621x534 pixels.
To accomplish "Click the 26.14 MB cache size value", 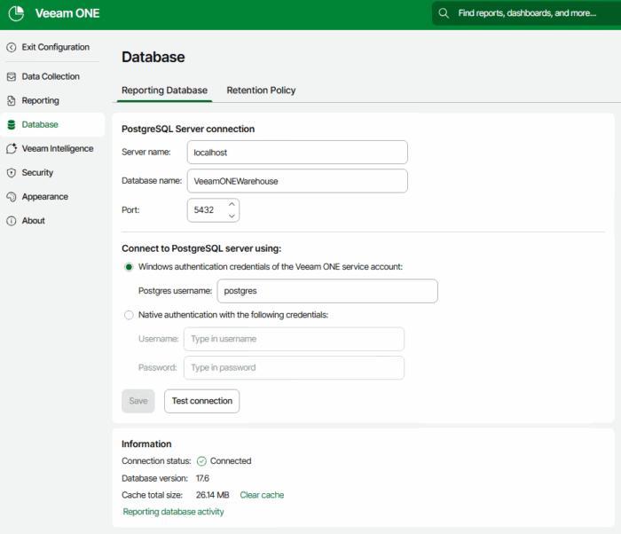I will [x=212, y=495].
